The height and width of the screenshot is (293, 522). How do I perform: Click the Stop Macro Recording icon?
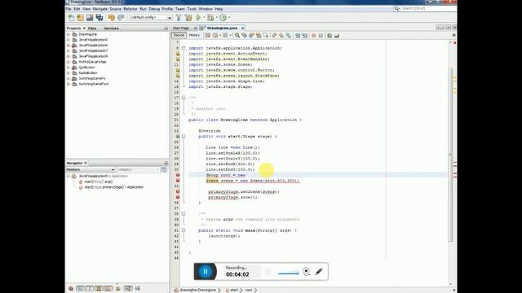[321, 35]
